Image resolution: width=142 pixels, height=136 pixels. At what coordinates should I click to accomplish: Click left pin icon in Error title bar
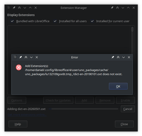point(21,57)
